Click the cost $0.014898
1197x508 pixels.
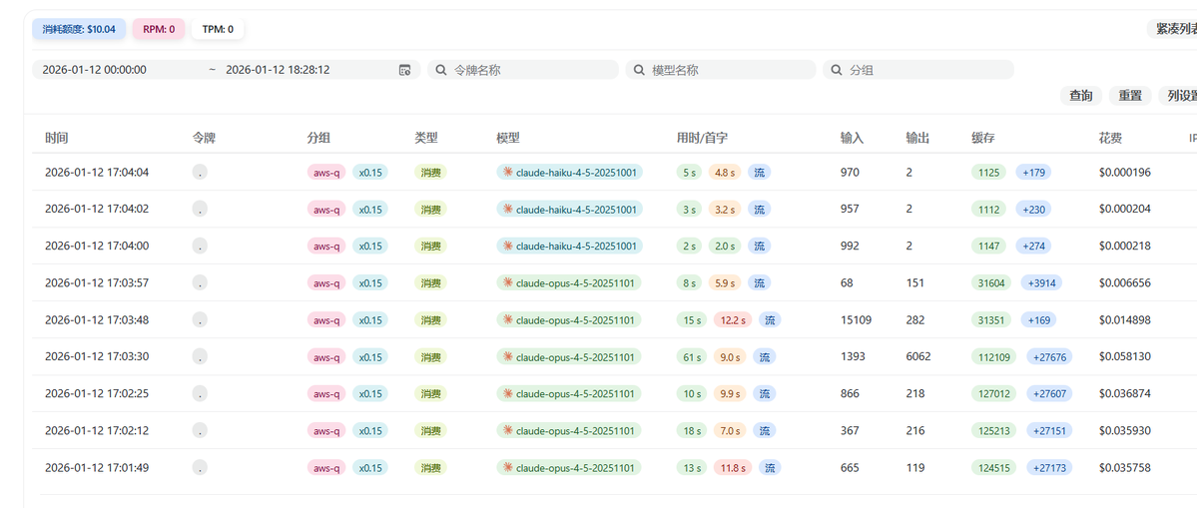1124,319
